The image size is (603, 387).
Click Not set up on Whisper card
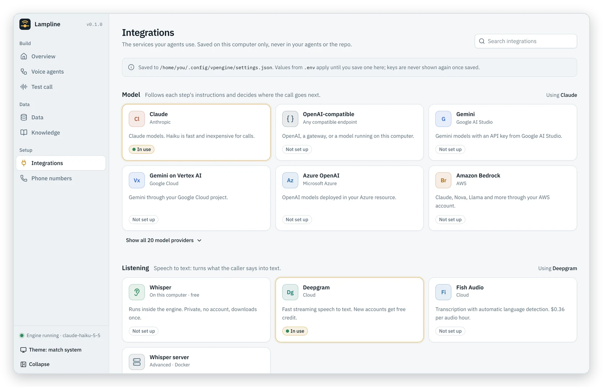pos(144,331)
